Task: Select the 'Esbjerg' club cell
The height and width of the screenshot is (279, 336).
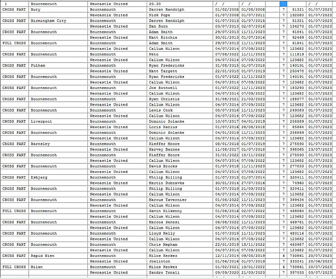Action: coord(58,177)
